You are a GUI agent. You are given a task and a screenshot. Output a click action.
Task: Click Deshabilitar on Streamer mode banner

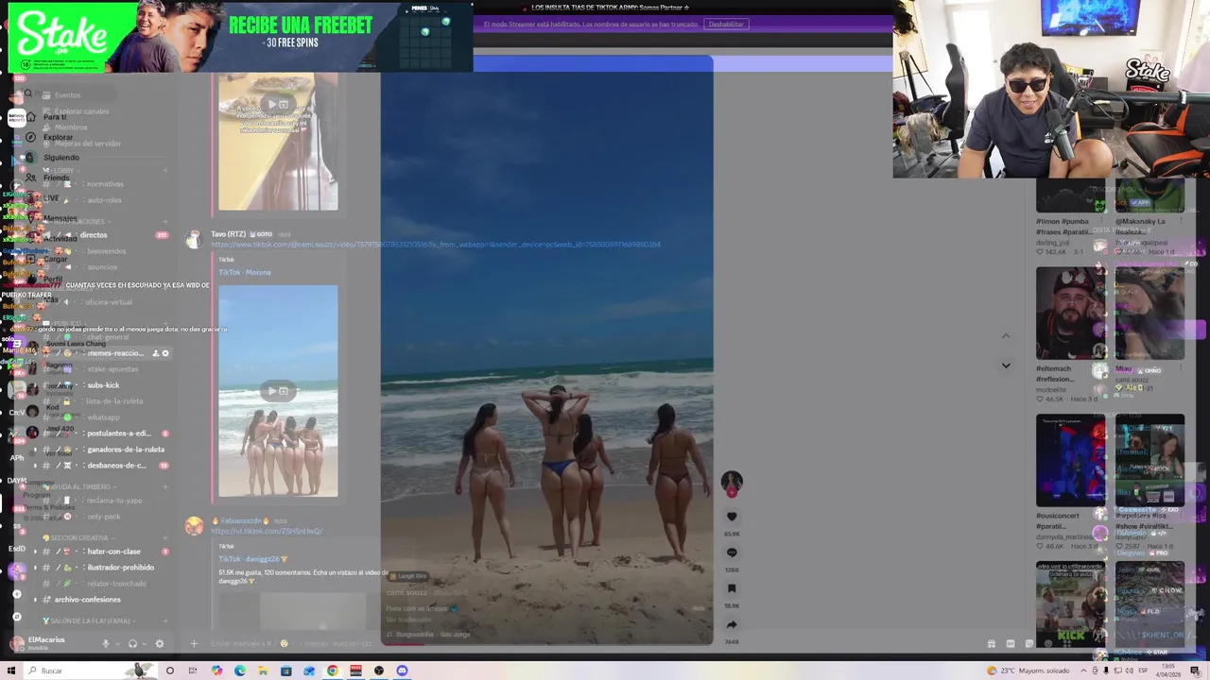pos(726,24)
